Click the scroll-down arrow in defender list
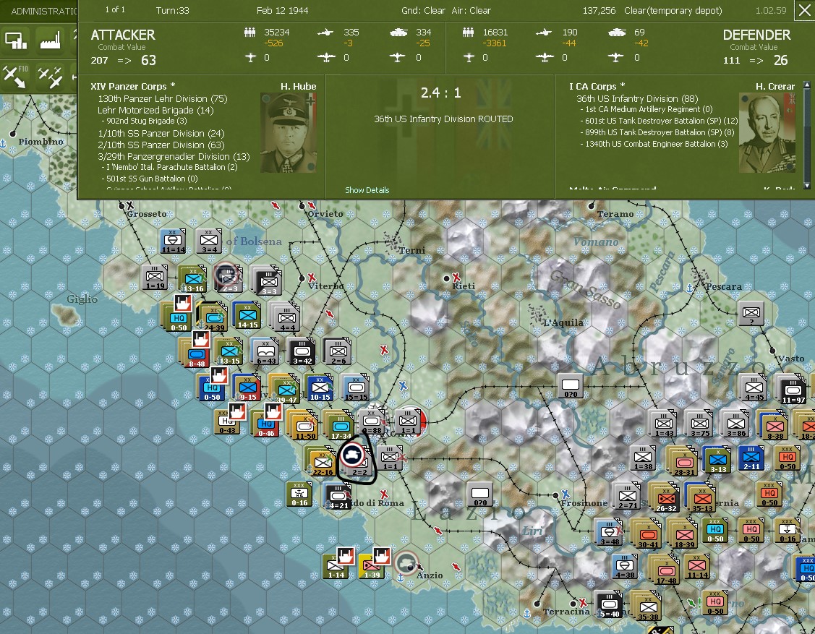815x634 pixels. pos(807,186)
